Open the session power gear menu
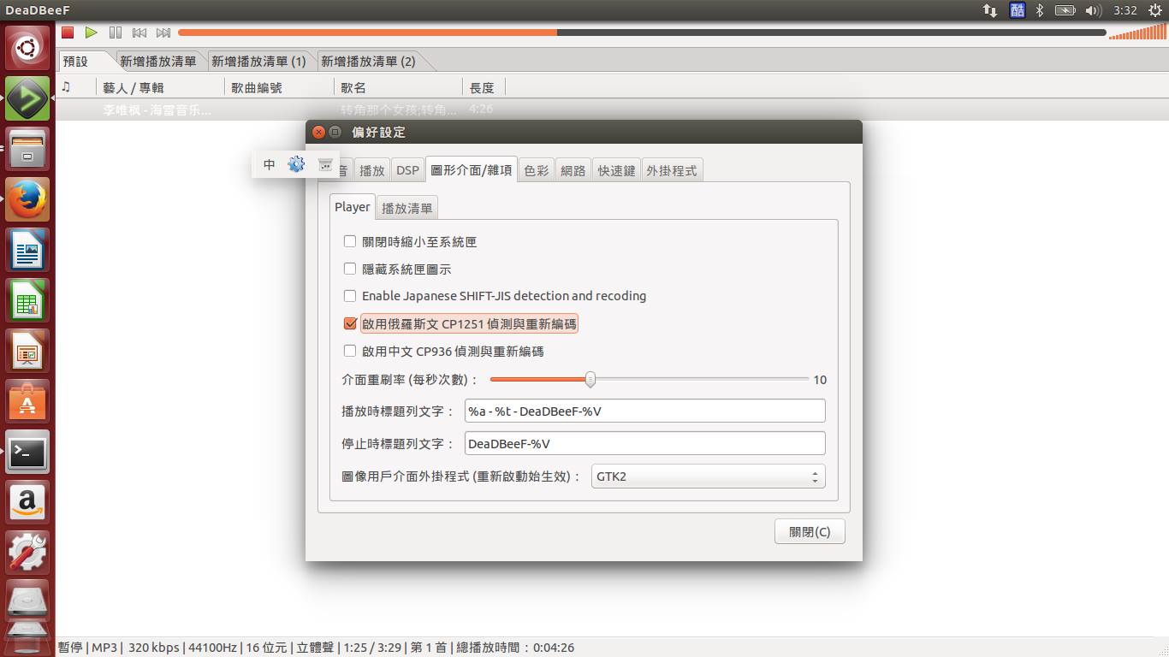The height and width of the screenshot is (657, 1169). (1155, 10)
